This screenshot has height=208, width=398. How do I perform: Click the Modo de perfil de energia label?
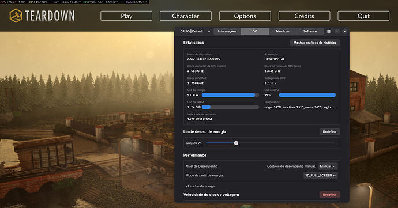(x=205, y=176)
